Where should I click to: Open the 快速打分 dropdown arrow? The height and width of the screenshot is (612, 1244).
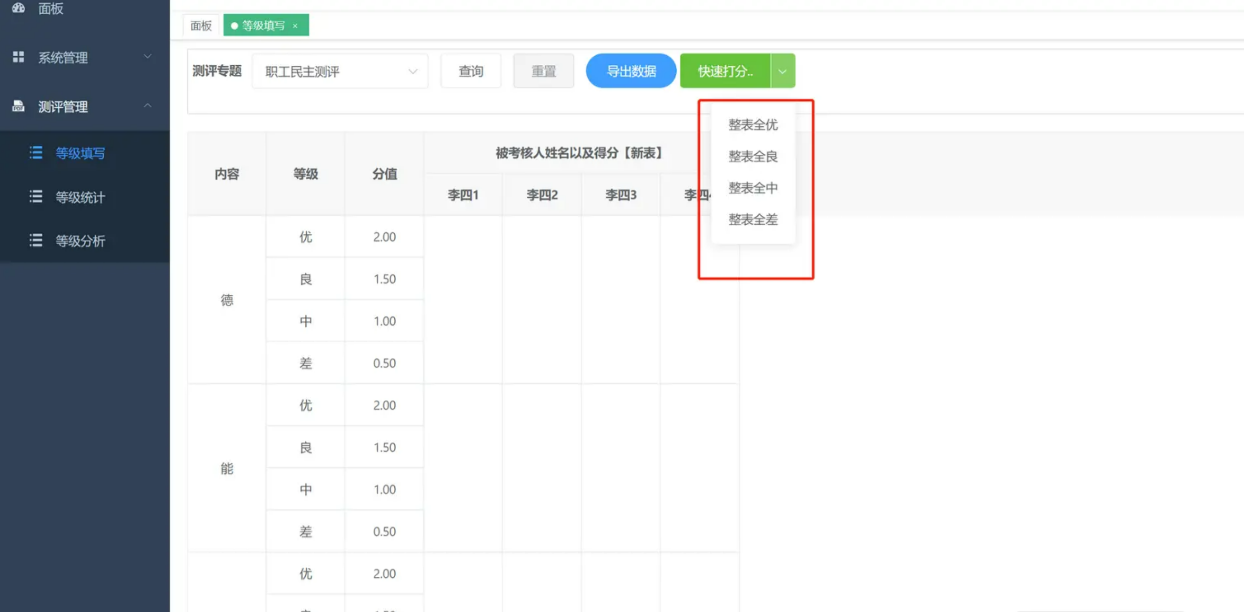tap(783, 70)
